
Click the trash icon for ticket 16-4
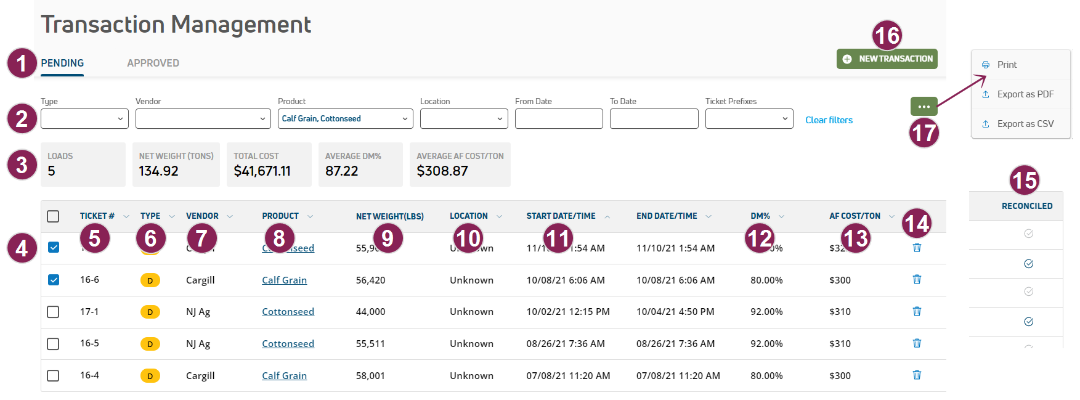tap(917, 375)
